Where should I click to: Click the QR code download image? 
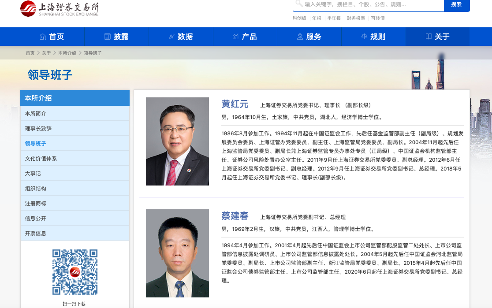pos(75,272)
